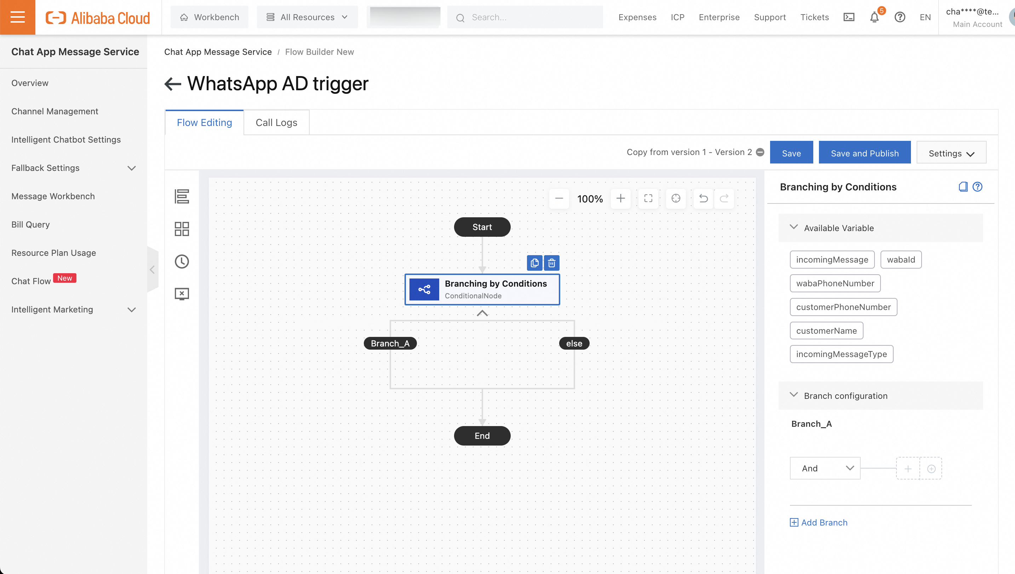Open the And condition dropdown
The width and height of the screenshot is (1015, 574).
click(x=825, y=468)
